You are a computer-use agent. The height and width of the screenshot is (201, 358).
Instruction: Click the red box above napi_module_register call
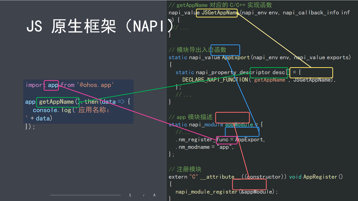click(x=249, y=184)
